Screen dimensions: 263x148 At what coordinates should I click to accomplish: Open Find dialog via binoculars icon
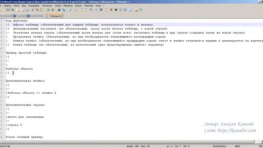click(x=59, y=10)
